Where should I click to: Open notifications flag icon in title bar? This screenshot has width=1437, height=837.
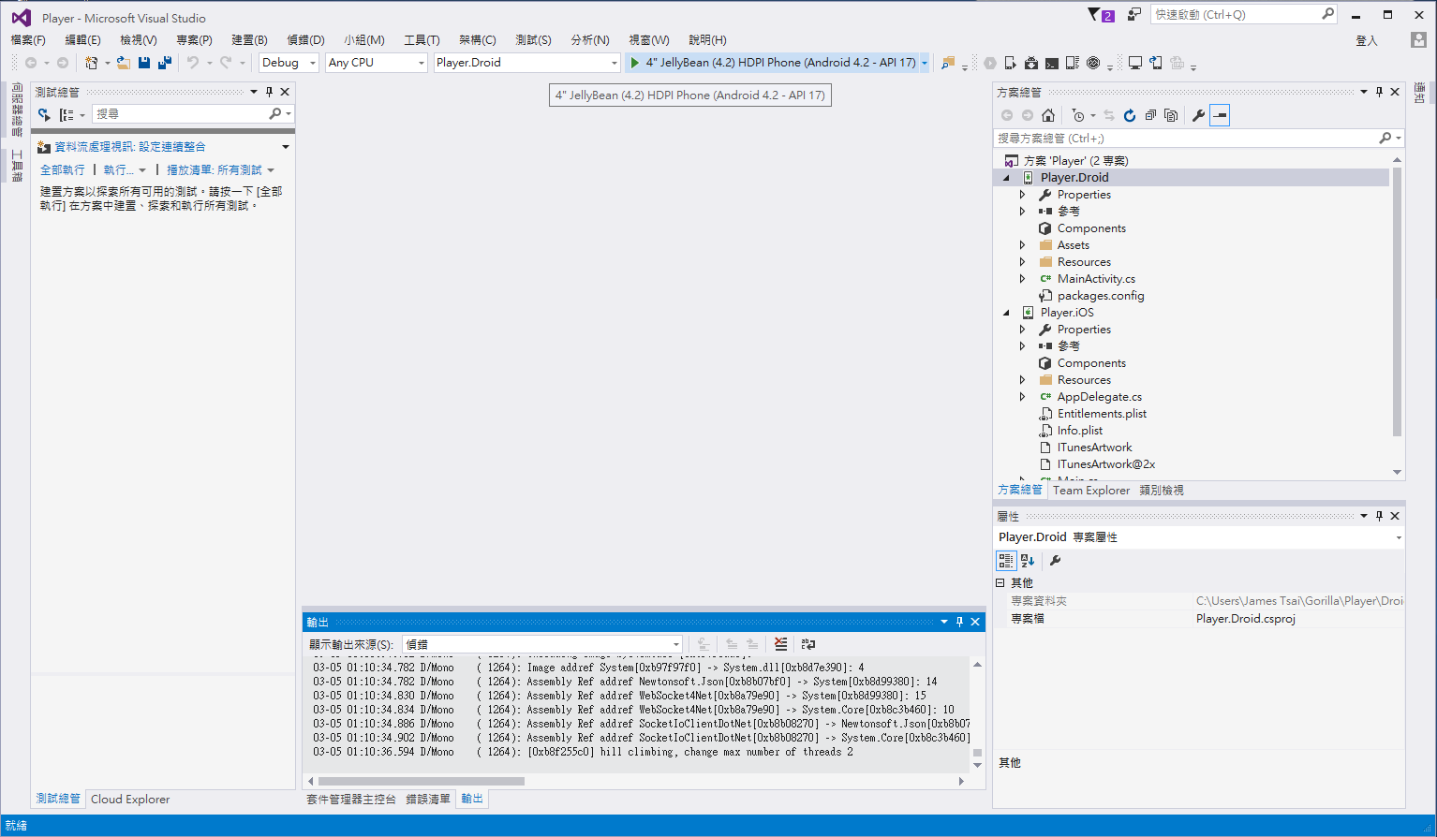[x=1101, y=15]
